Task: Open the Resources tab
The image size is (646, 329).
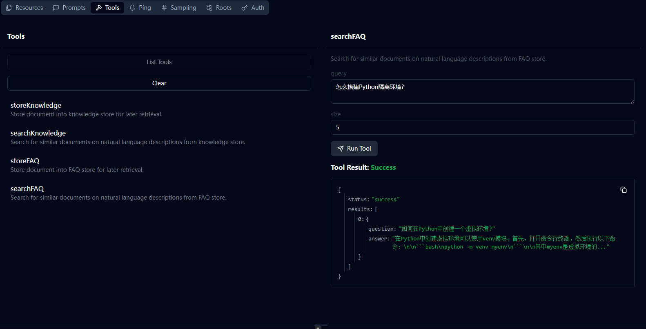Action: click(x=25, y=8)
